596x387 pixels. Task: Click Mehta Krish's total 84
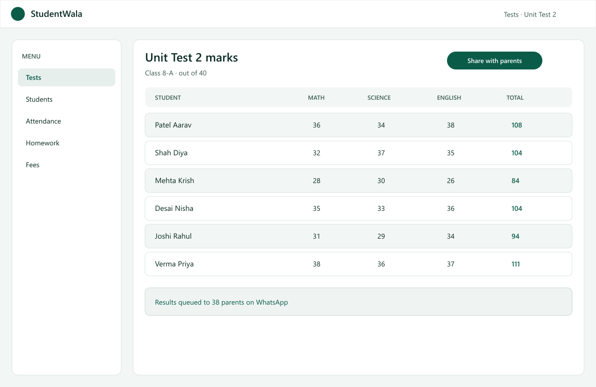(x=516, y=181)
